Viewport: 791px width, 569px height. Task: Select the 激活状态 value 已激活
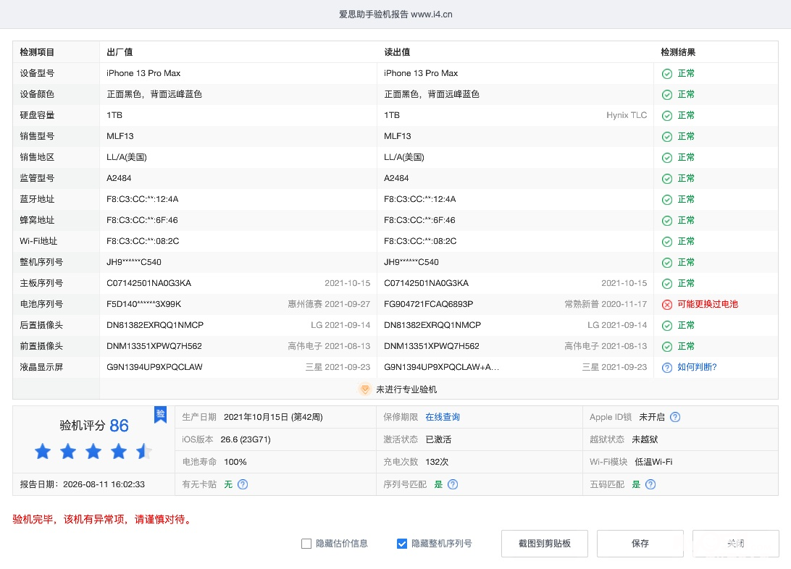[x=438, y=439]
